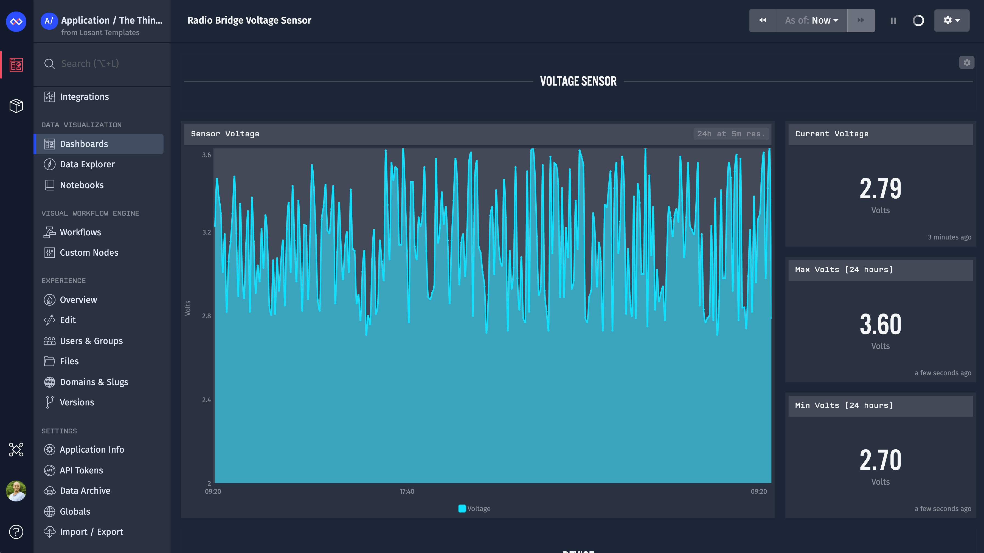Viewport: 984px width, 553px height.
Task: Open the drone-shaped icon in left rail
Action: coord(16,450)
